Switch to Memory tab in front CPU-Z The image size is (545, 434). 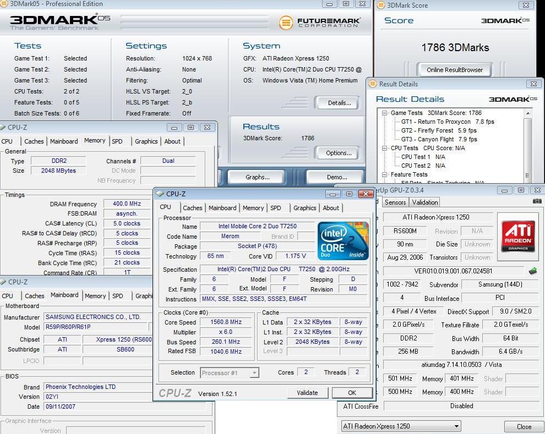point(253,208)
